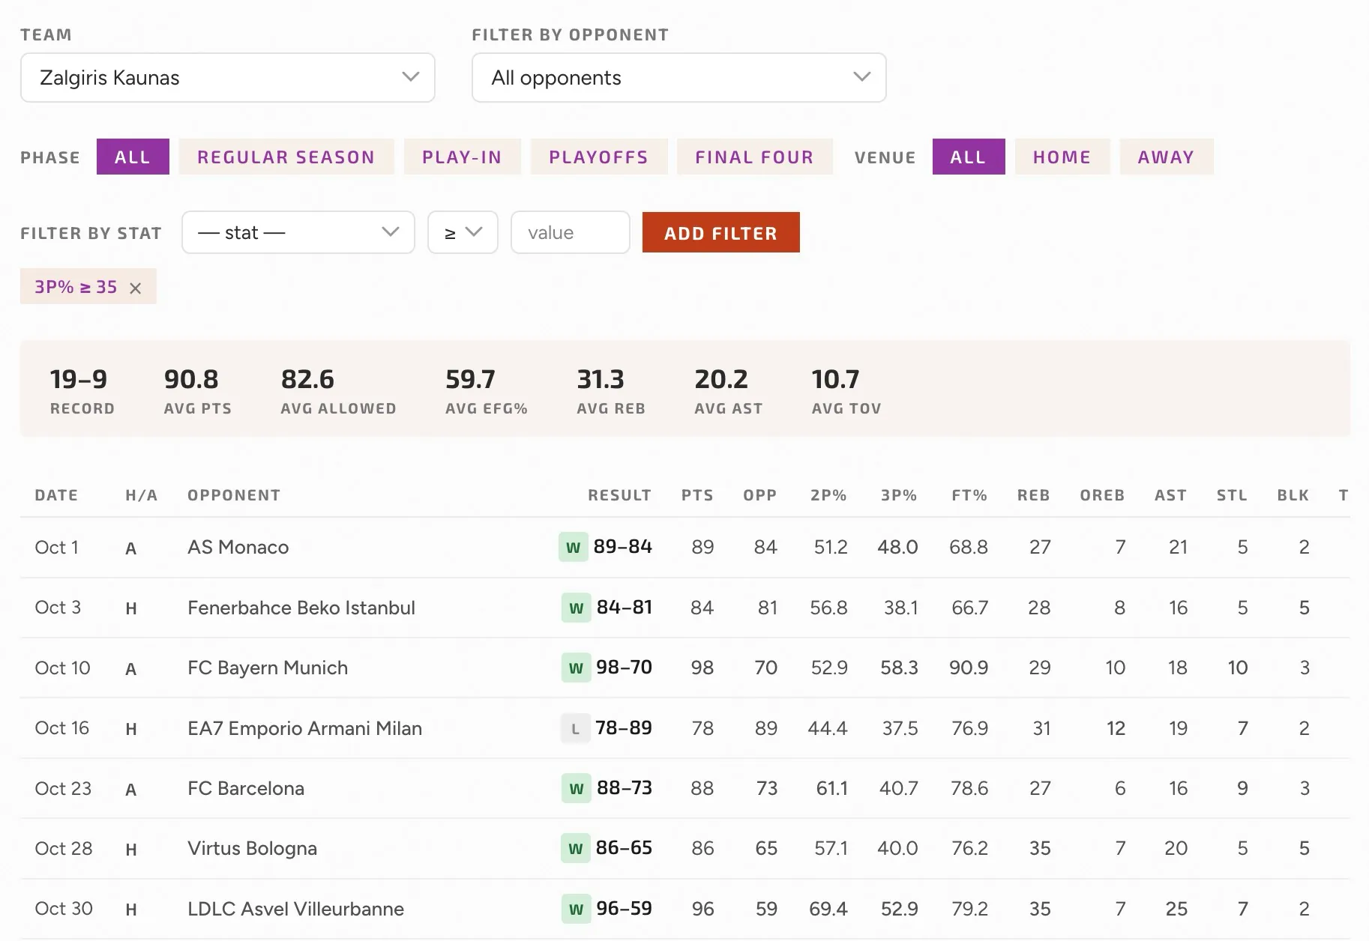Sort by the 3P% column header
The image size is (1369, 941).
(899, 495)
